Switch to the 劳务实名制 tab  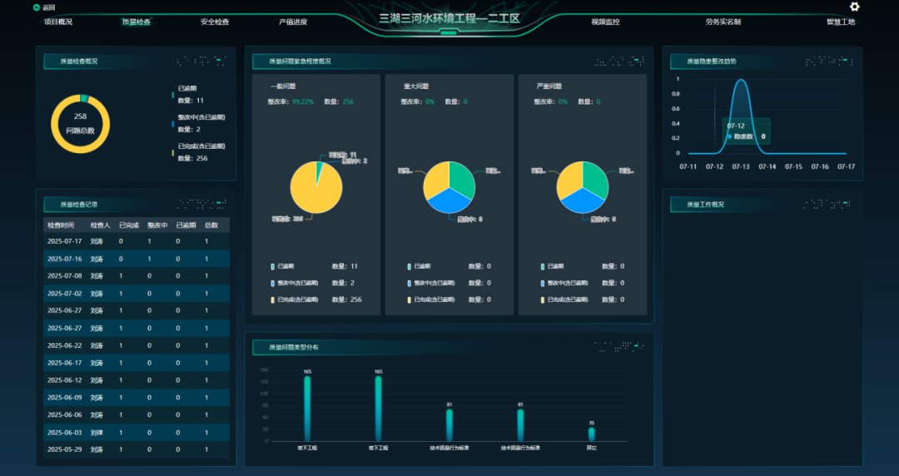click(x=723, y=22)
